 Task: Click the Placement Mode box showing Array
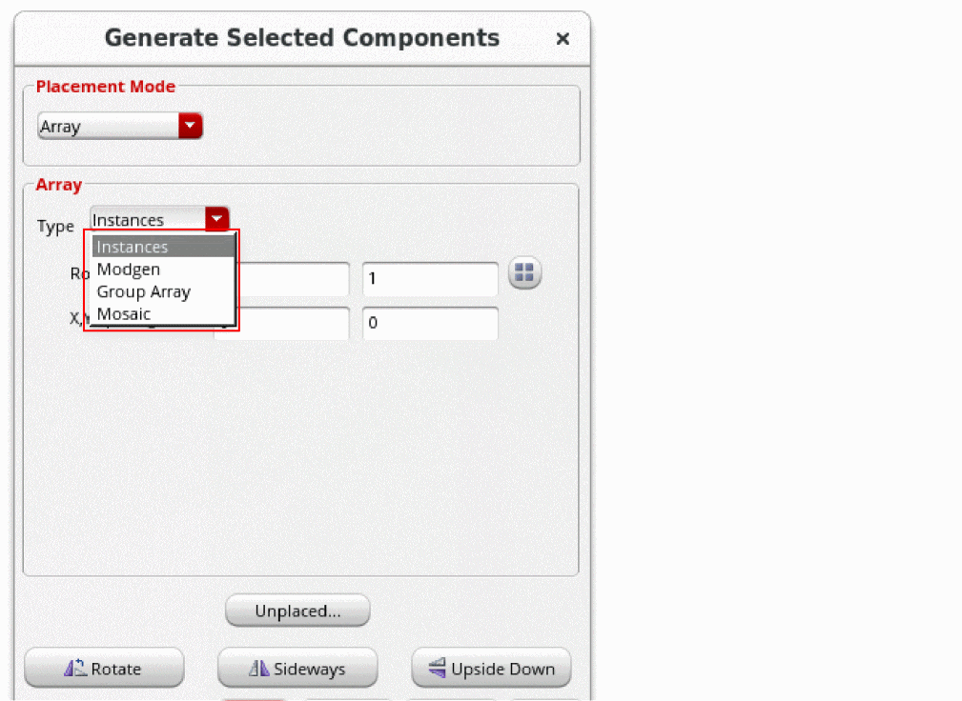[108, 126]
